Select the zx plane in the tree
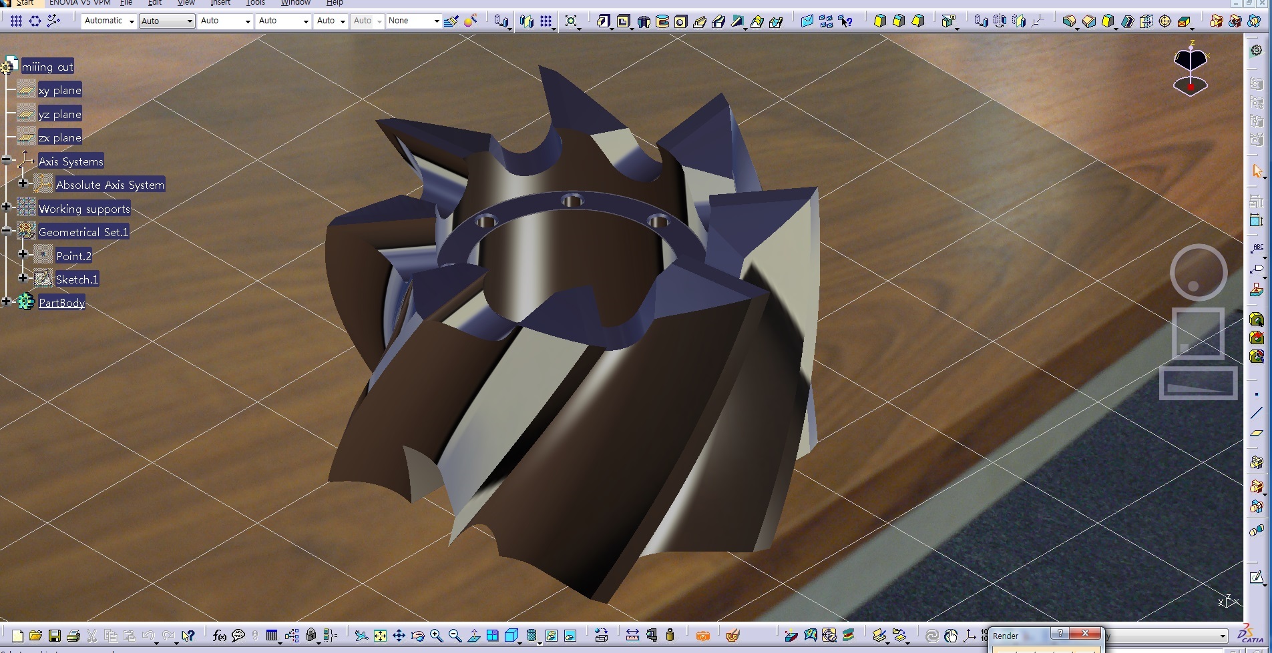1272x653 pixels. point(60,137)
